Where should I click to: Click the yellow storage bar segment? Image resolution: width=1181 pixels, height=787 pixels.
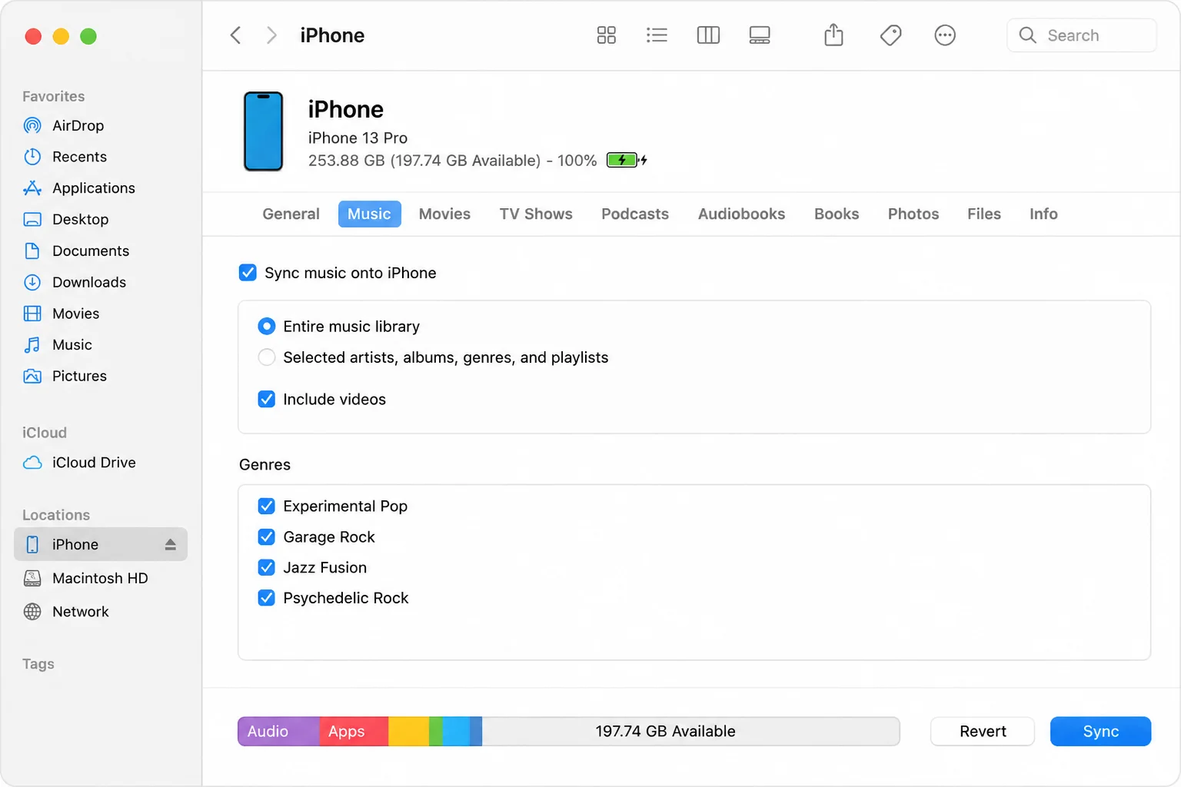pos(408,732)
